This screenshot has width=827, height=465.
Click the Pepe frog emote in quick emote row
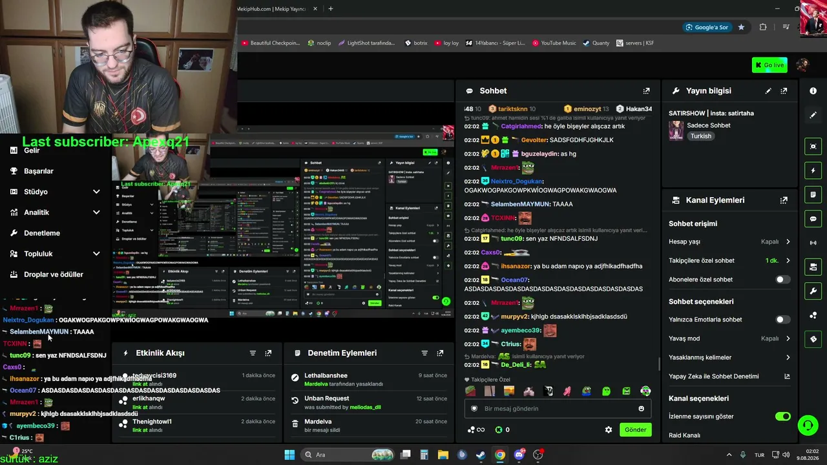coord(587,391)
